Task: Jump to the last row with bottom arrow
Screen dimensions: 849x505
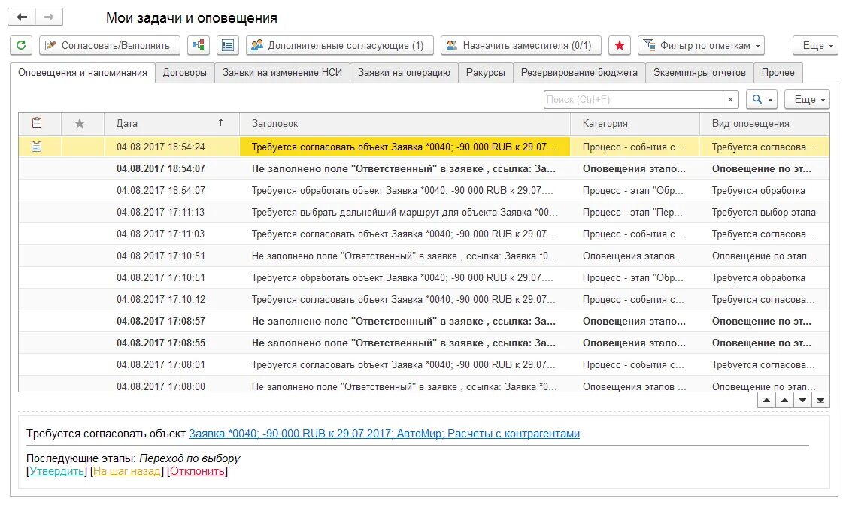Action: 820,400
